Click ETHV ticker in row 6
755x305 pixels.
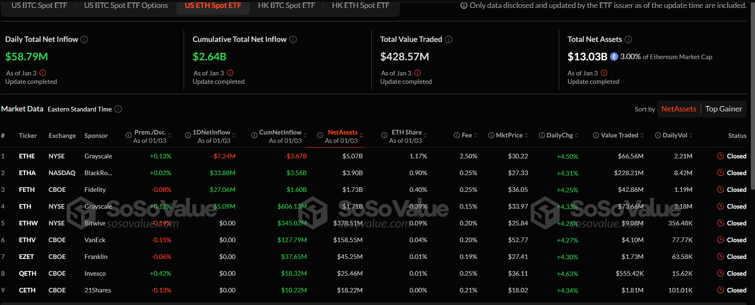27,240
